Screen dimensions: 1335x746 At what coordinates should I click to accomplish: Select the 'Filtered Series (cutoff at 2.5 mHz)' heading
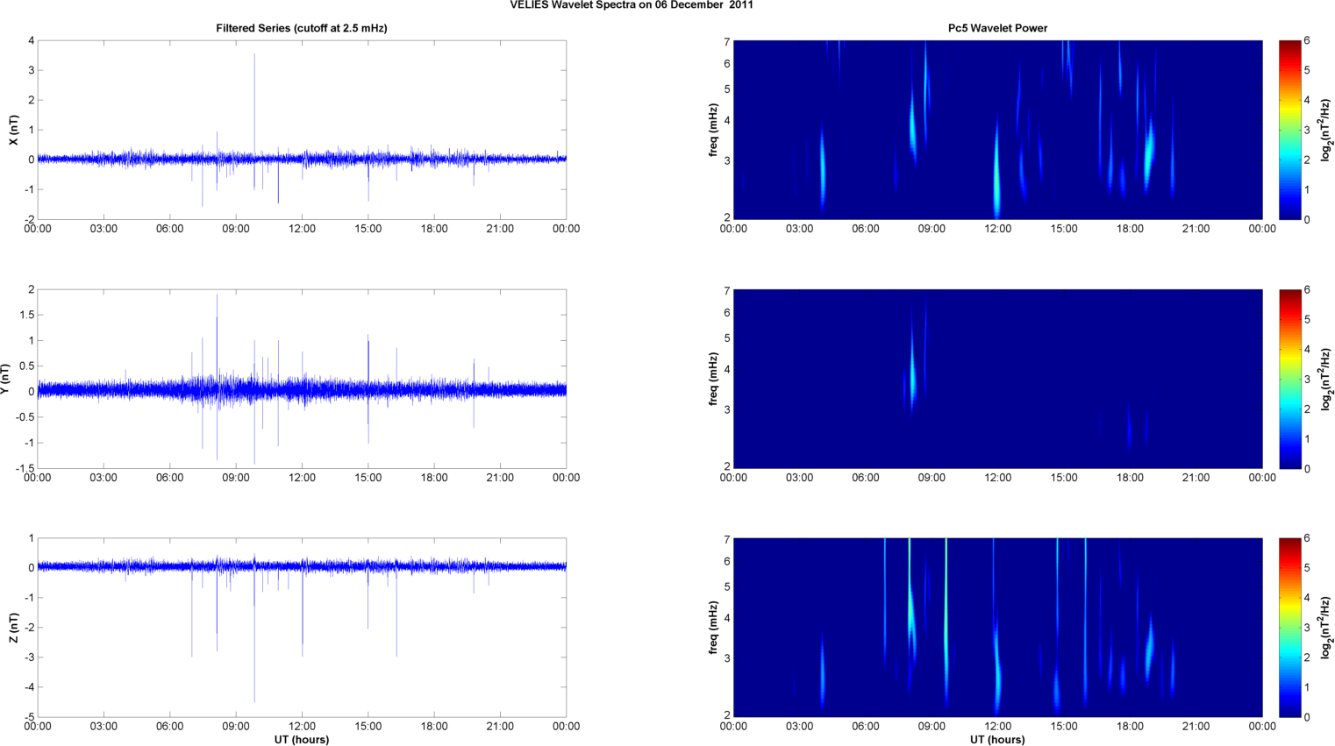pyautogui.click(x=302, y=28)
